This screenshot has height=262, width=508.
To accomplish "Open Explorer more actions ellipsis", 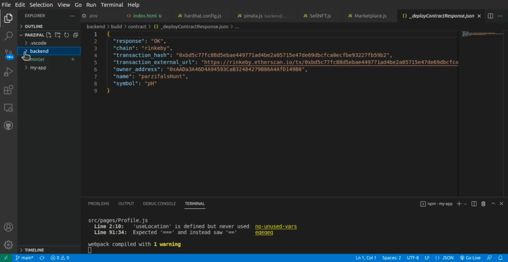I will (x=72, y=16).
